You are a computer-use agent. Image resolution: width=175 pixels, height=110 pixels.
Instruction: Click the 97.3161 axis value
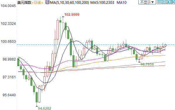(9, 77)
